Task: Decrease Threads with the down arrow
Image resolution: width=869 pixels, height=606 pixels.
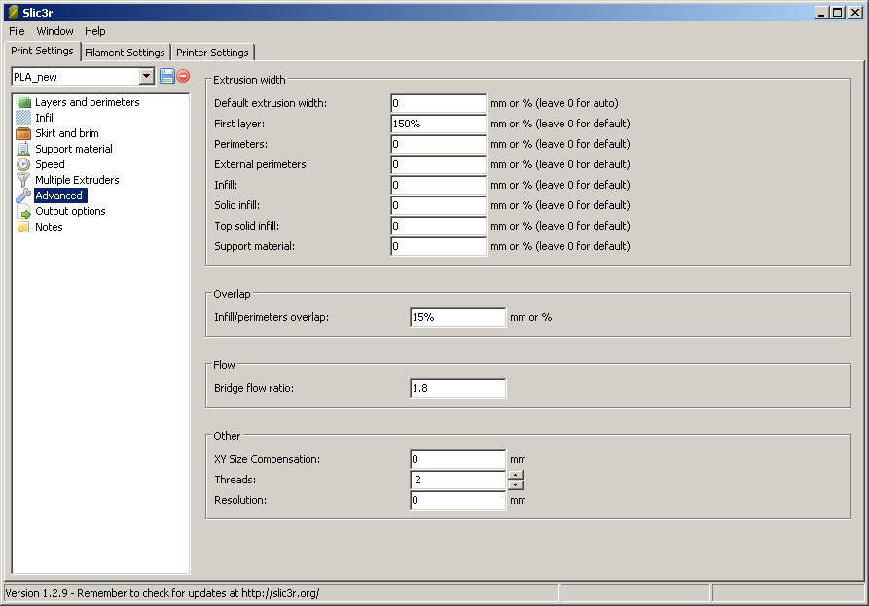Action: (x=516, y=484)
